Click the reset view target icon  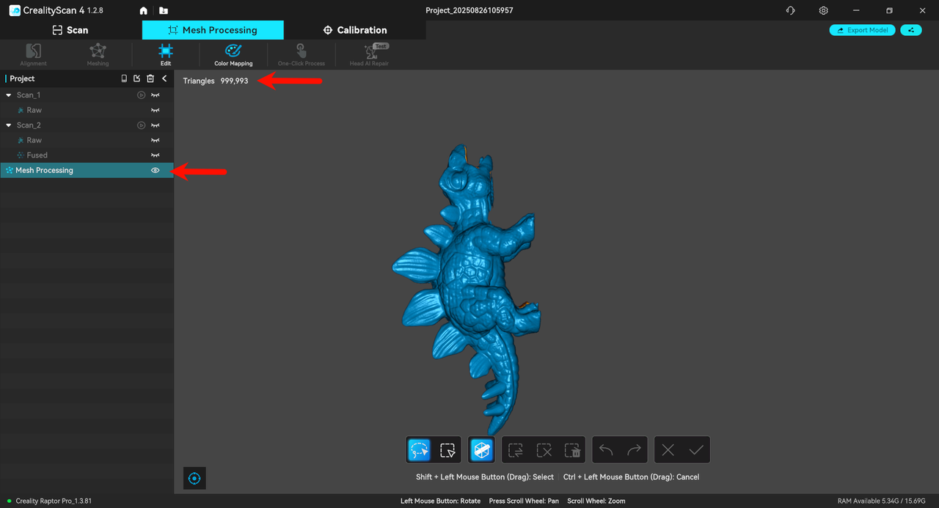point(194,479)
